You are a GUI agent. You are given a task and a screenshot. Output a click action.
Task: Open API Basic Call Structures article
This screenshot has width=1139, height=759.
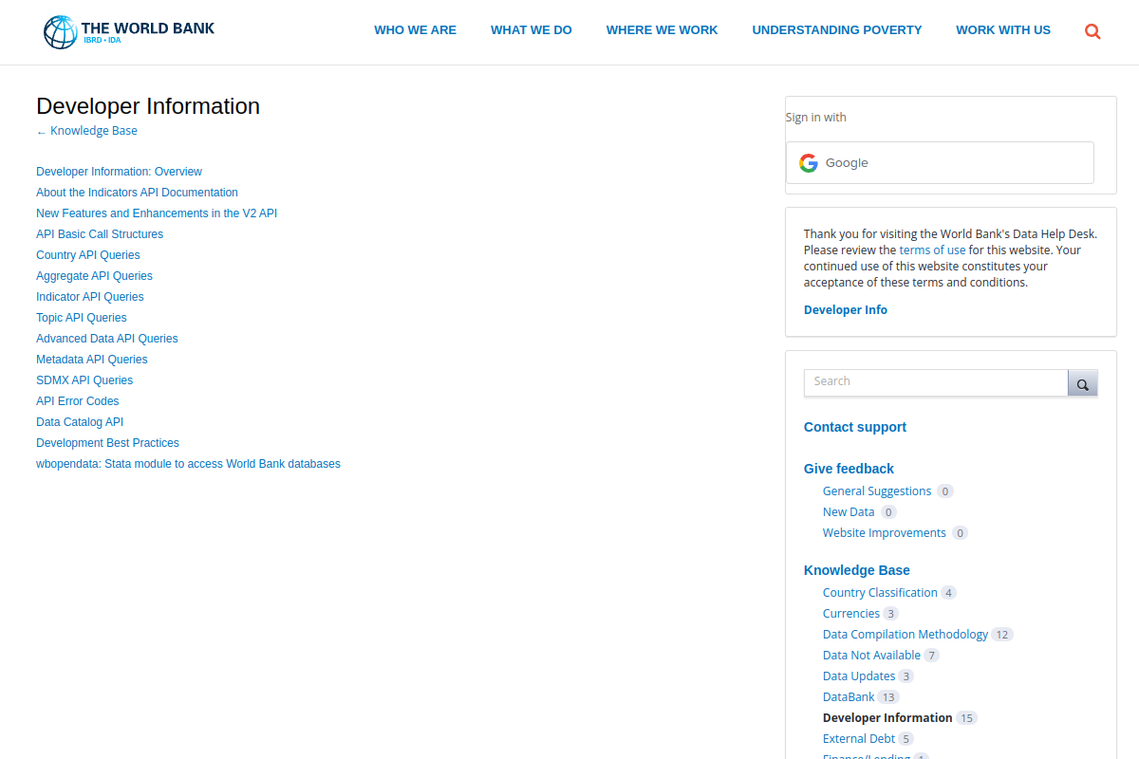click(x=100, y=234)
